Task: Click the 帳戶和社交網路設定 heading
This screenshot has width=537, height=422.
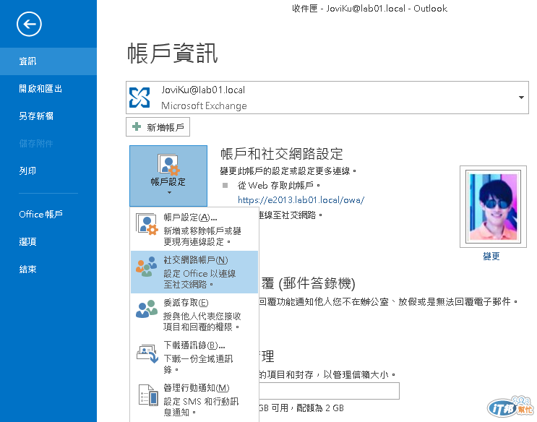Action: 282,154
